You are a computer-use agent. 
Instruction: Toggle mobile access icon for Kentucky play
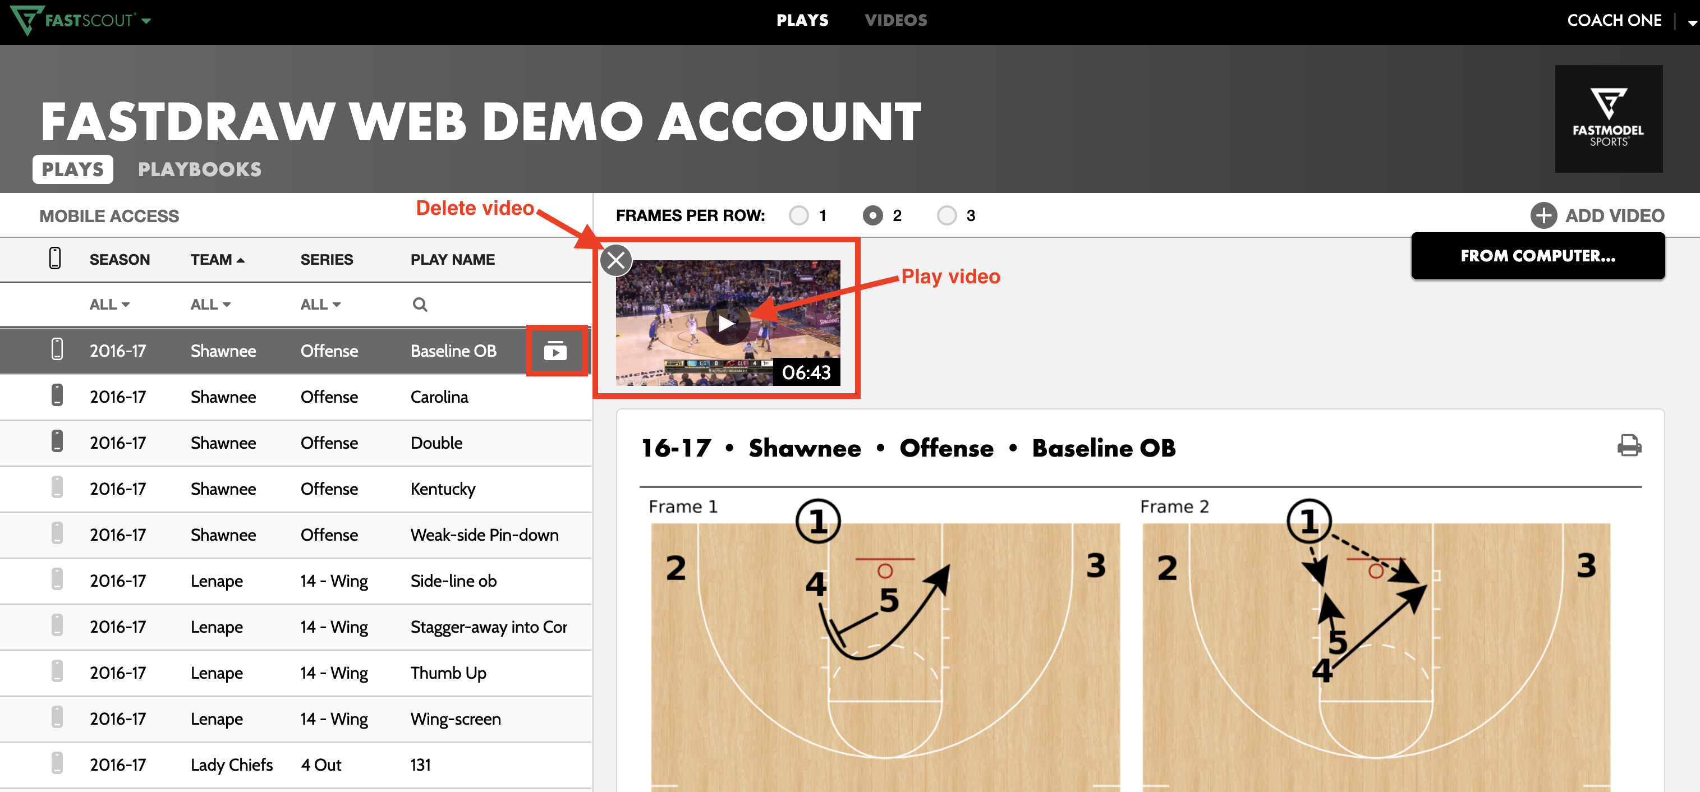(x=57, y=489)
